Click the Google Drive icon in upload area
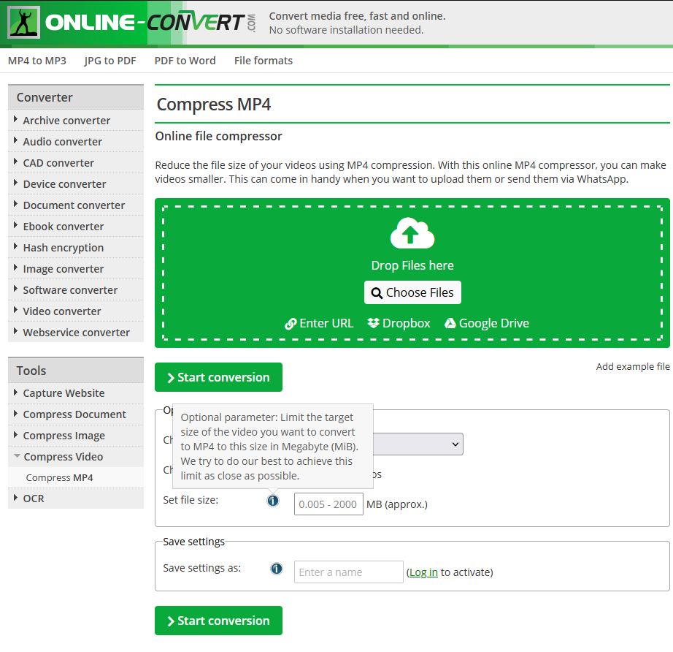The image size is (673, 652). click(x=450, y=323)
